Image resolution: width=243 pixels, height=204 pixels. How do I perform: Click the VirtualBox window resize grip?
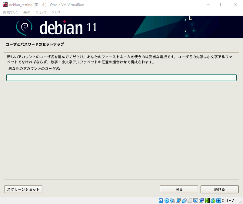pyautogui.click(x=241, y=202)
